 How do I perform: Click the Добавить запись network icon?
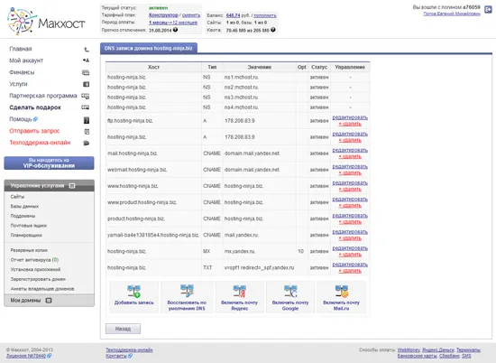(x=134, y=291)
